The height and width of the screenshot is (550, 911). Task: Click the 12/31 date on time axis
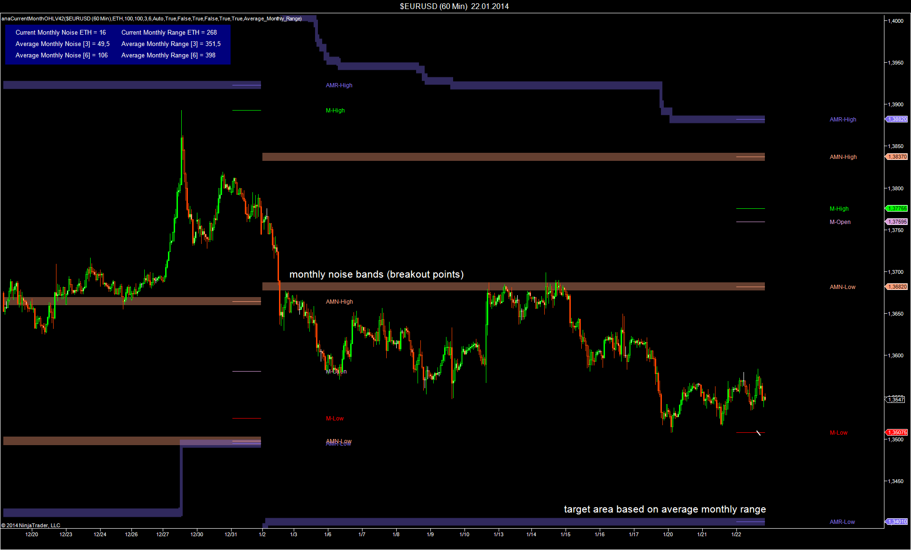point(231,534)
